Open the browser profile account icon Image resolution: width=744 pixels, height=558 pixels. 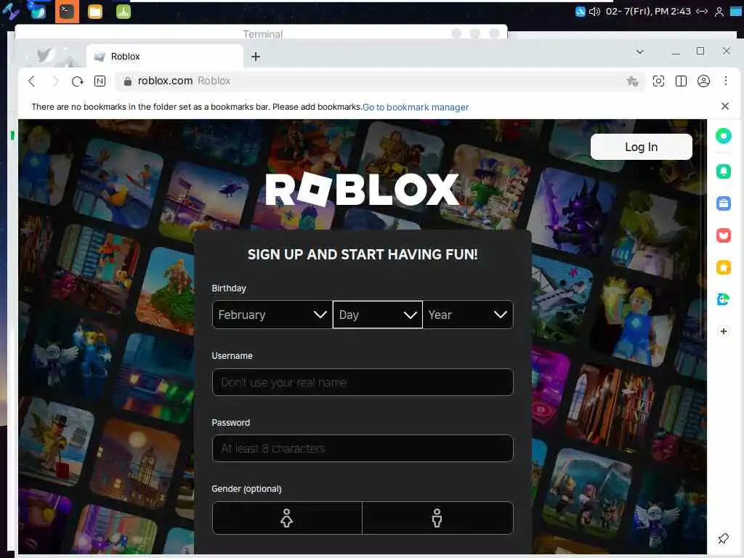[x=703, y=81]
